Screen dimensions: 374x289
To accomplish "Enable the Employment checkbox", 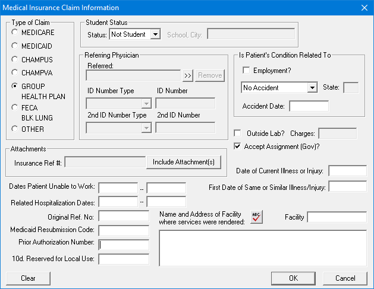I will (x=246, y=71).
